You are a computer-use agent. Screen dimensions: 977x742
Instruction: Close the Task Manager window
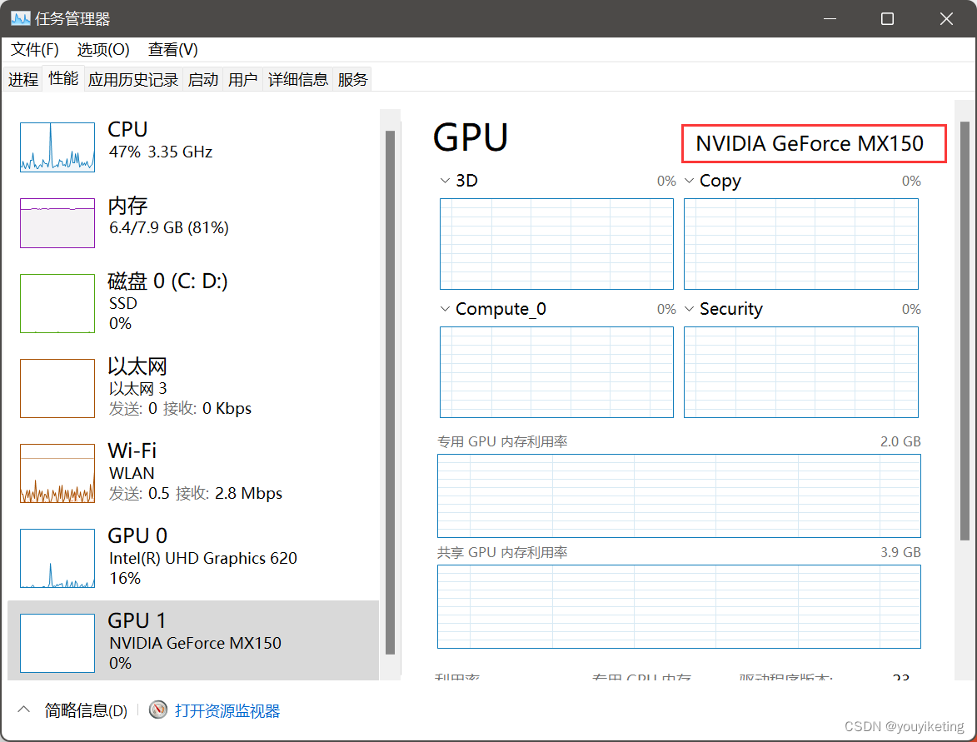point(946,18)
